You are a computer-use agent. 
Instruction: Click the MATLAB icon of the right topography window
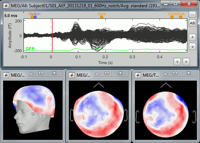[x=138, y=75]
